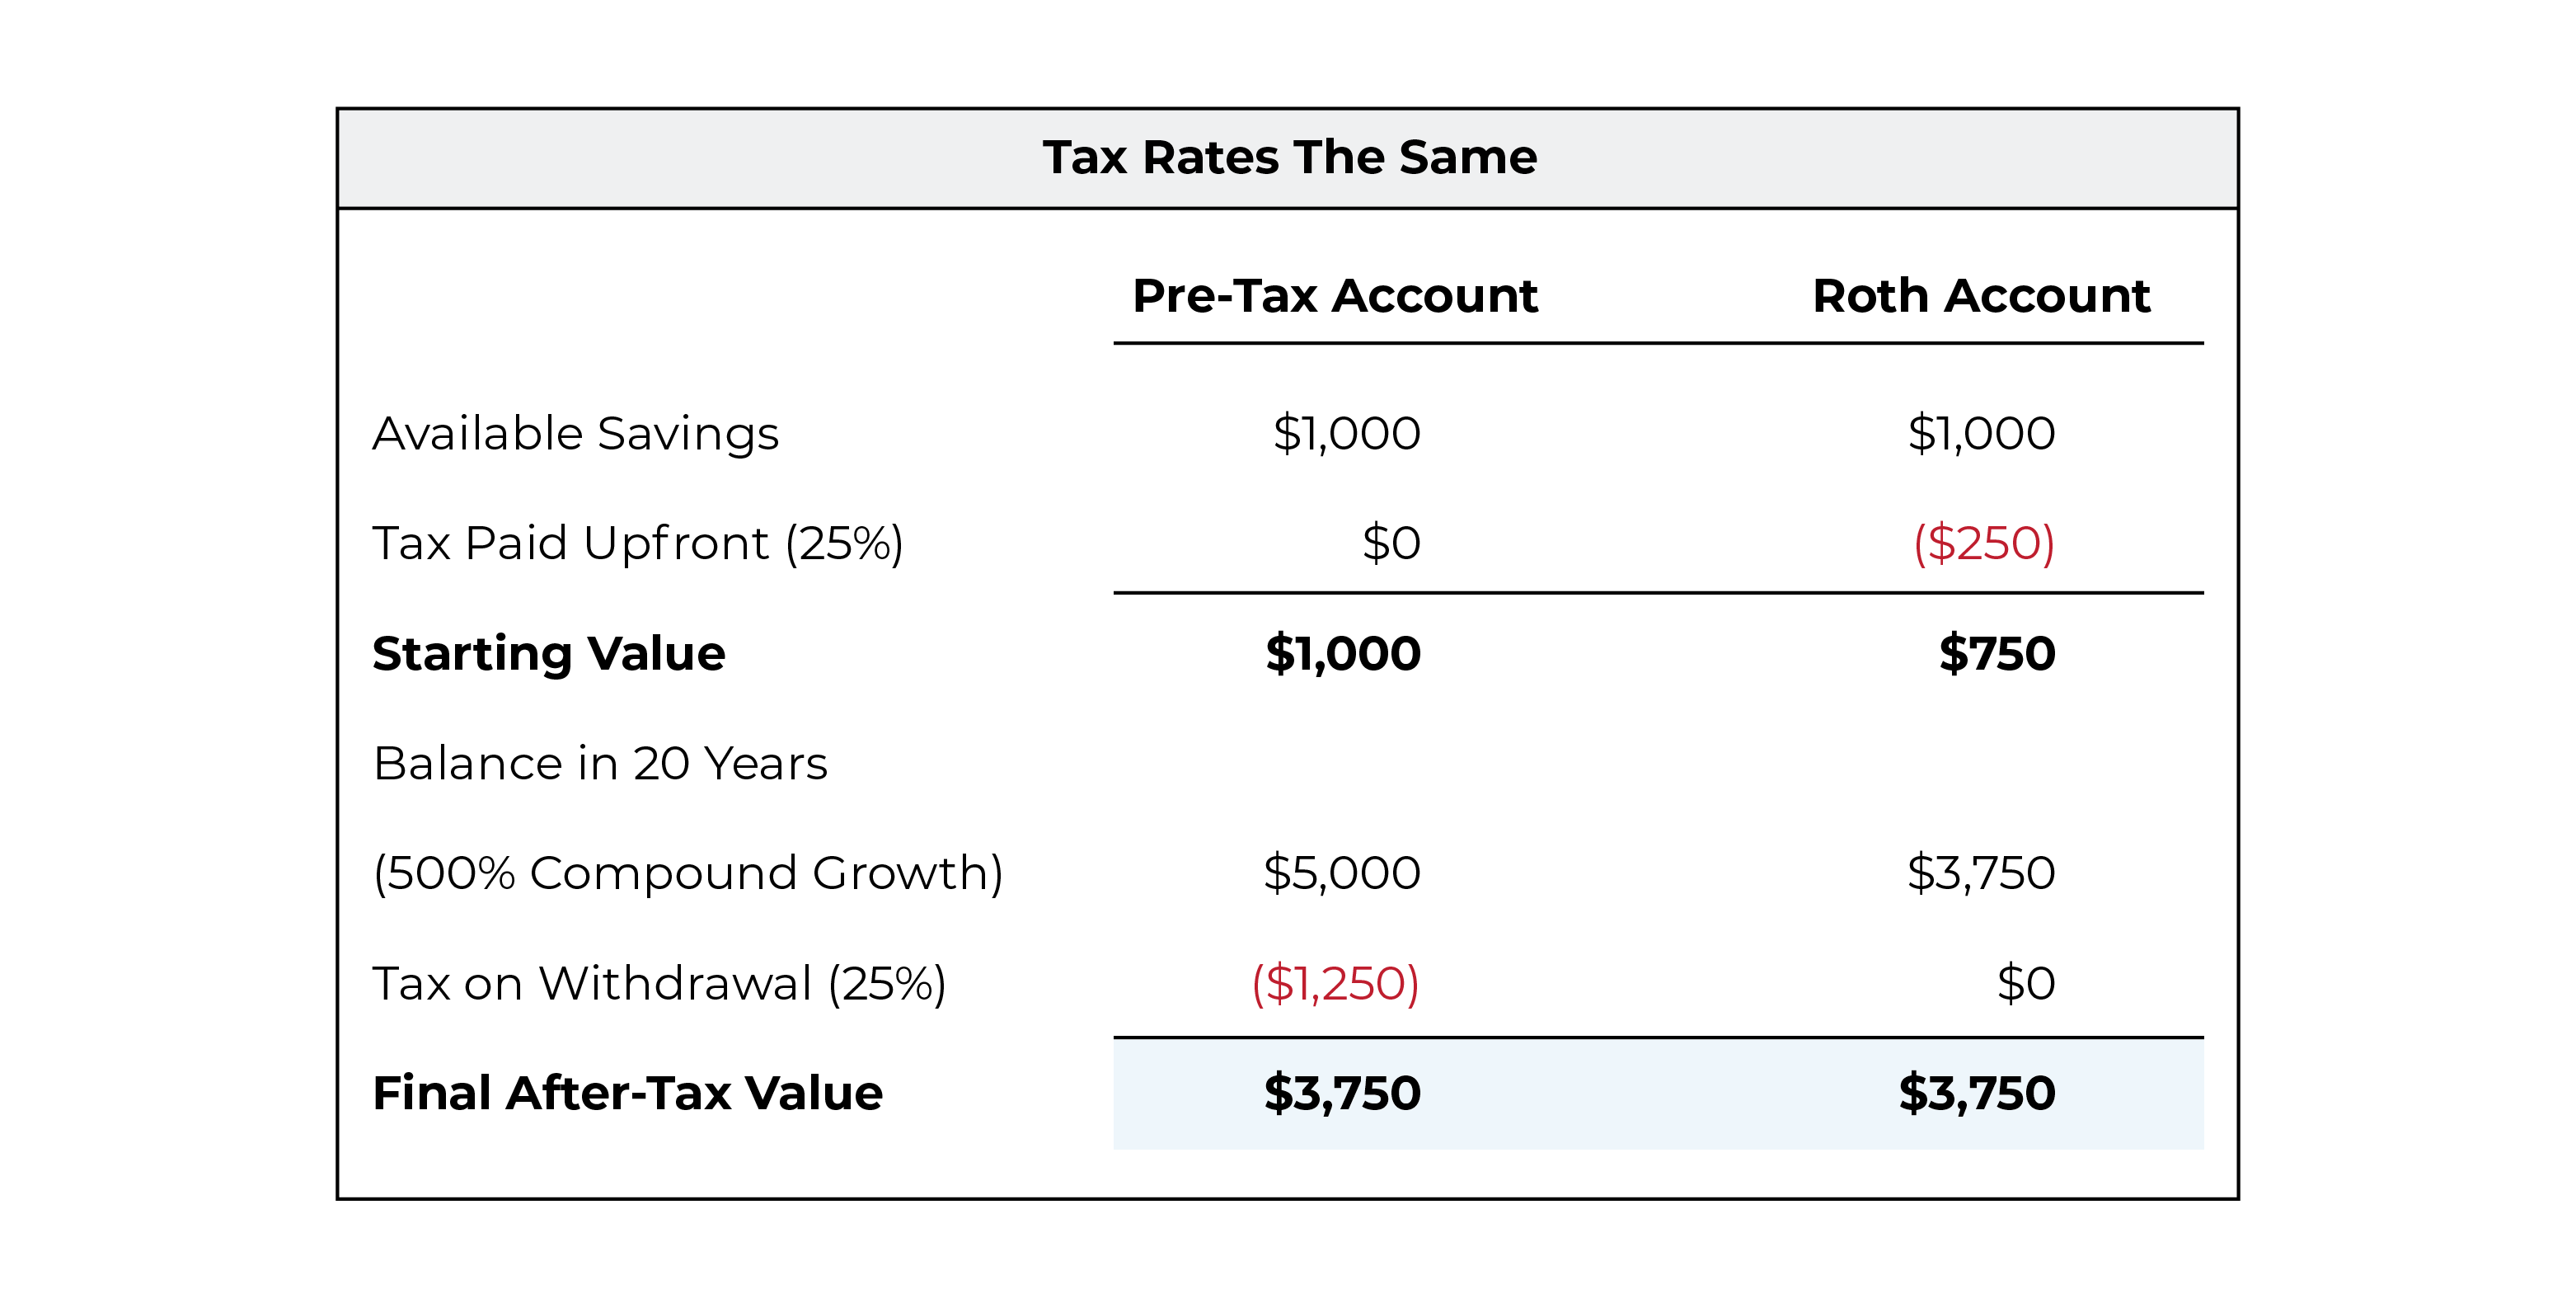Viewport: 2576px width, 1308px height.
Task: Select the bold $1,000 Pre-Tax starting value
Action: [x=1343, y=653]
